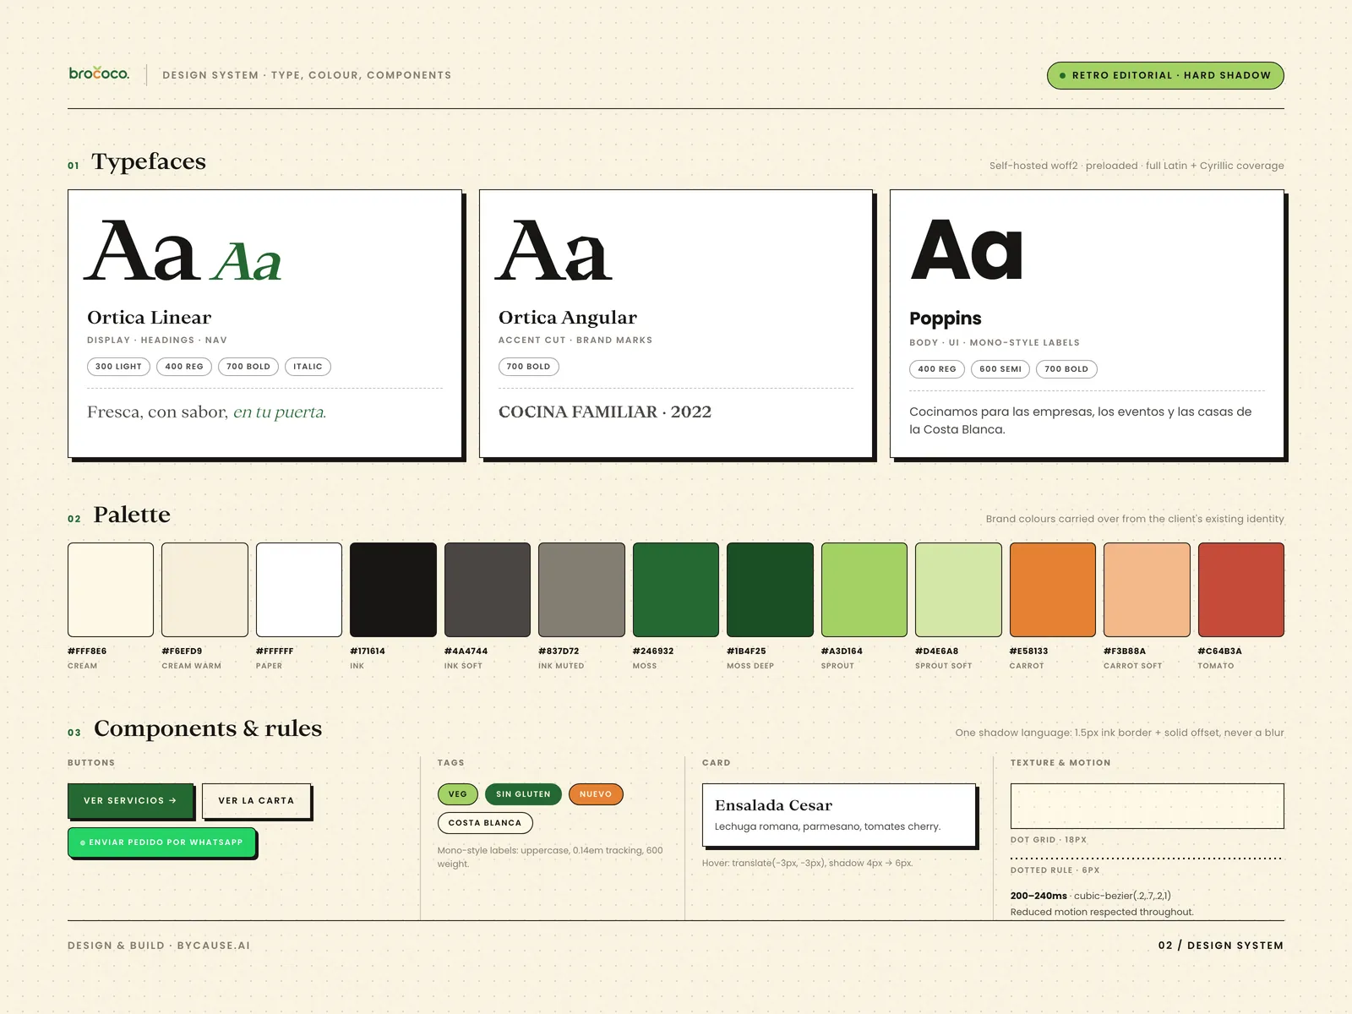Image resolution: width=1352 pixels, height=1014 pixels.
Task: Click 'Self-hosted woff2' note text
Action: point(1137,166)
